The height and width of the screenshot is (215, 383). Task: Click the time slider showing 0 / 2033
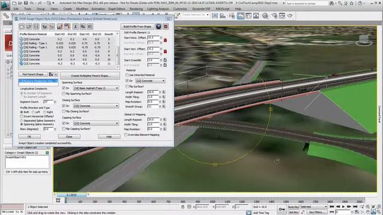pos(72,195)
